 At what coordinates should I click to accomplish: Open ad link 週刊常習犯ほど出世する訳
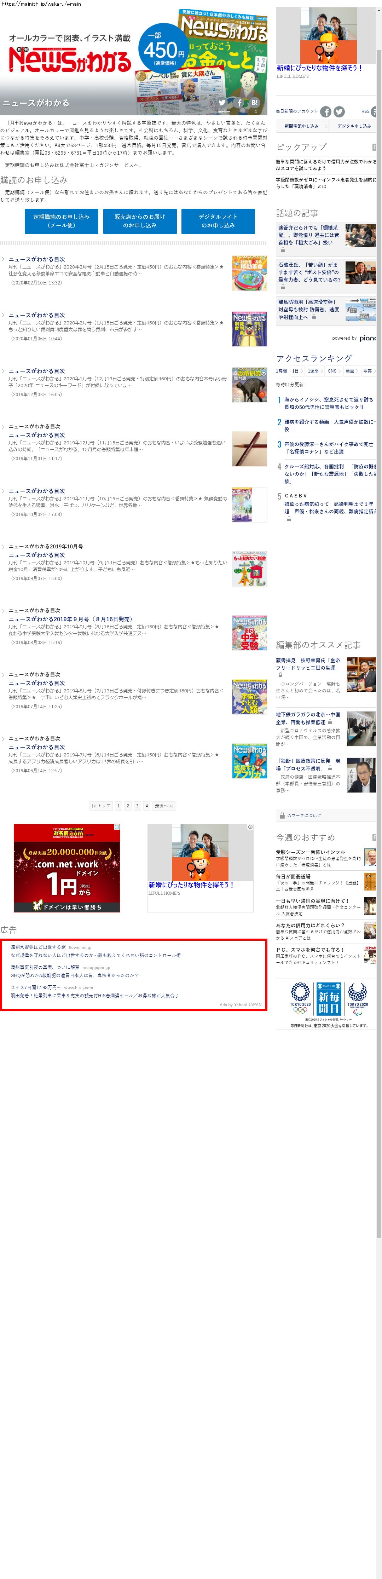[38, 947]
